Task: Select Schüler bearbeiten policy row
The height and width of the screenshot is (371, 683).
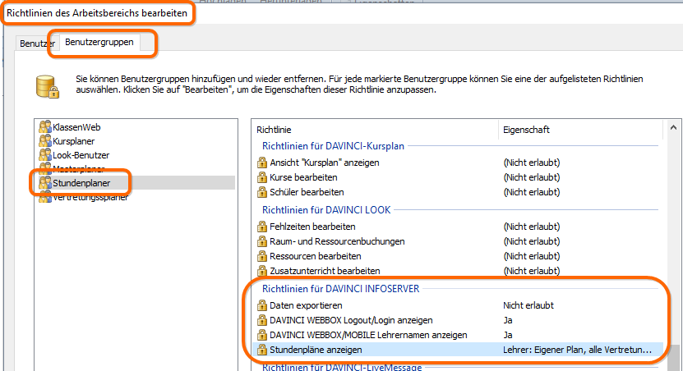Action: point(457,192)
